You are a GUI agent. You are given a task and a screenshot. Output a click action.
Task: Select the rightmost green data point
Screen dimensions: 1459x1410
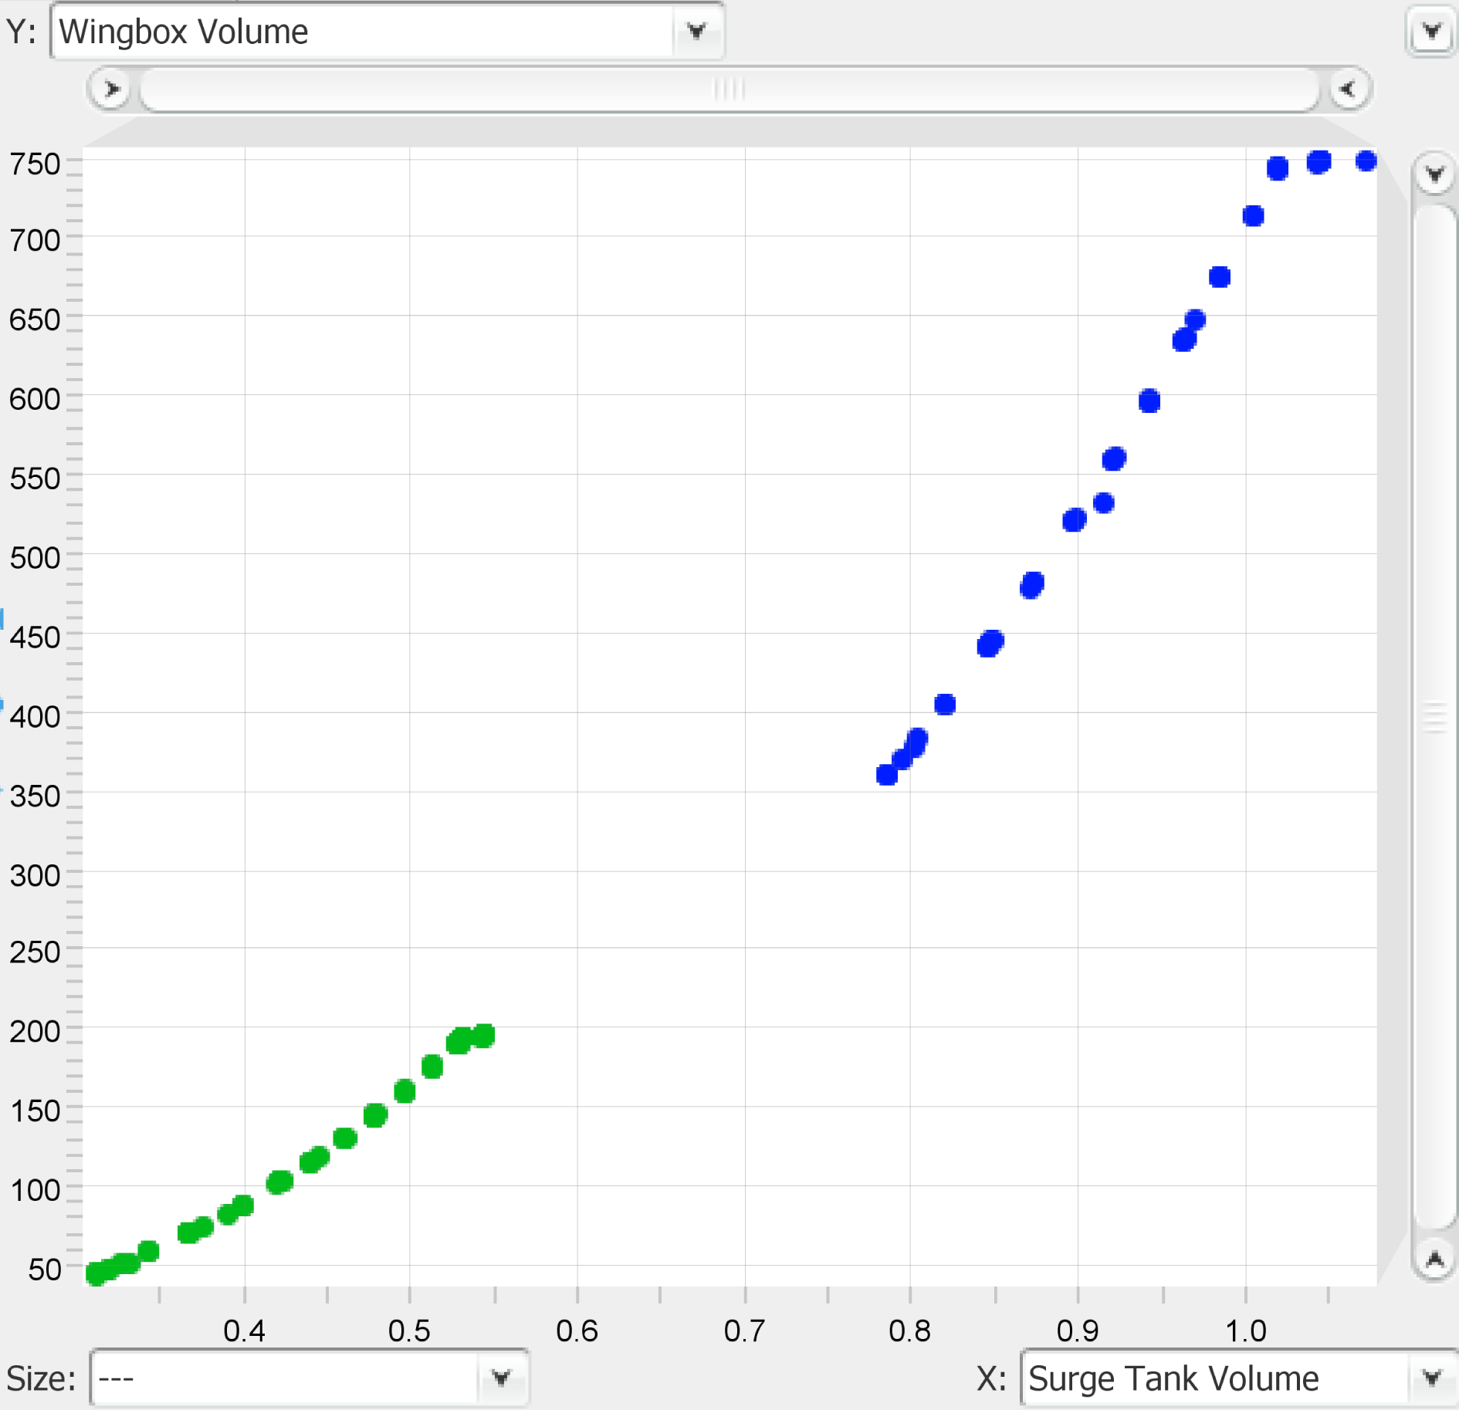[x=484, y=1036]
